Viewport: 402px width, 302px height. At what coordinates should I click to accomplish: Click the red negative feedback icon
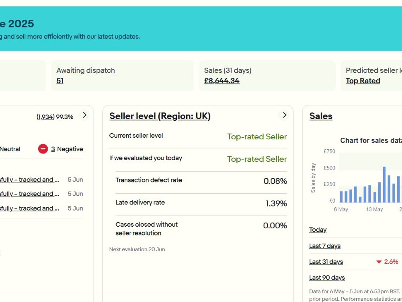[43, 149]
